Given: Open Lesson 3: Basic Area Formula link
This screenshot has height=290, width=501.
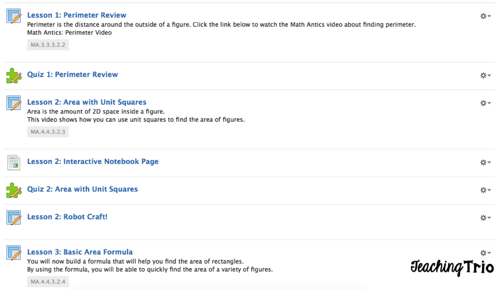Looking at the screenshot, I should click(x=80, y=252).
